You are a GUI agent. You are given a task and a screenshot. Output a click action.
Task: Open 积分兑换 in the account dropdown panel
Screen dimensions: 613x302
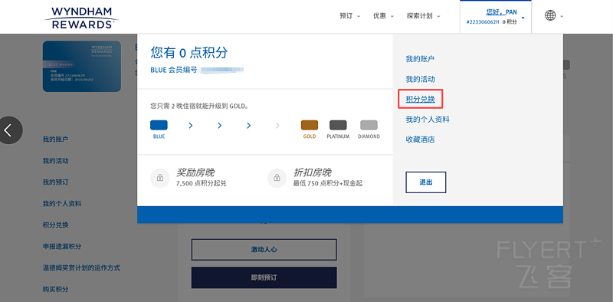tap(420, 100)
